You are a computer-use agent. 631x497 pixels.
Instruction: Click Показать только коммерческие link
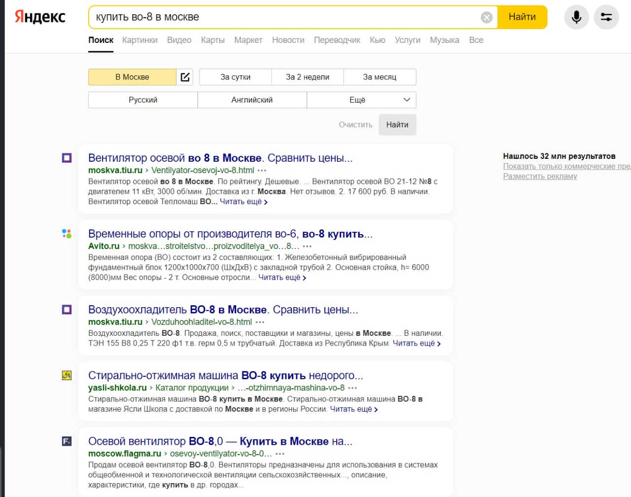pos(567,166)
